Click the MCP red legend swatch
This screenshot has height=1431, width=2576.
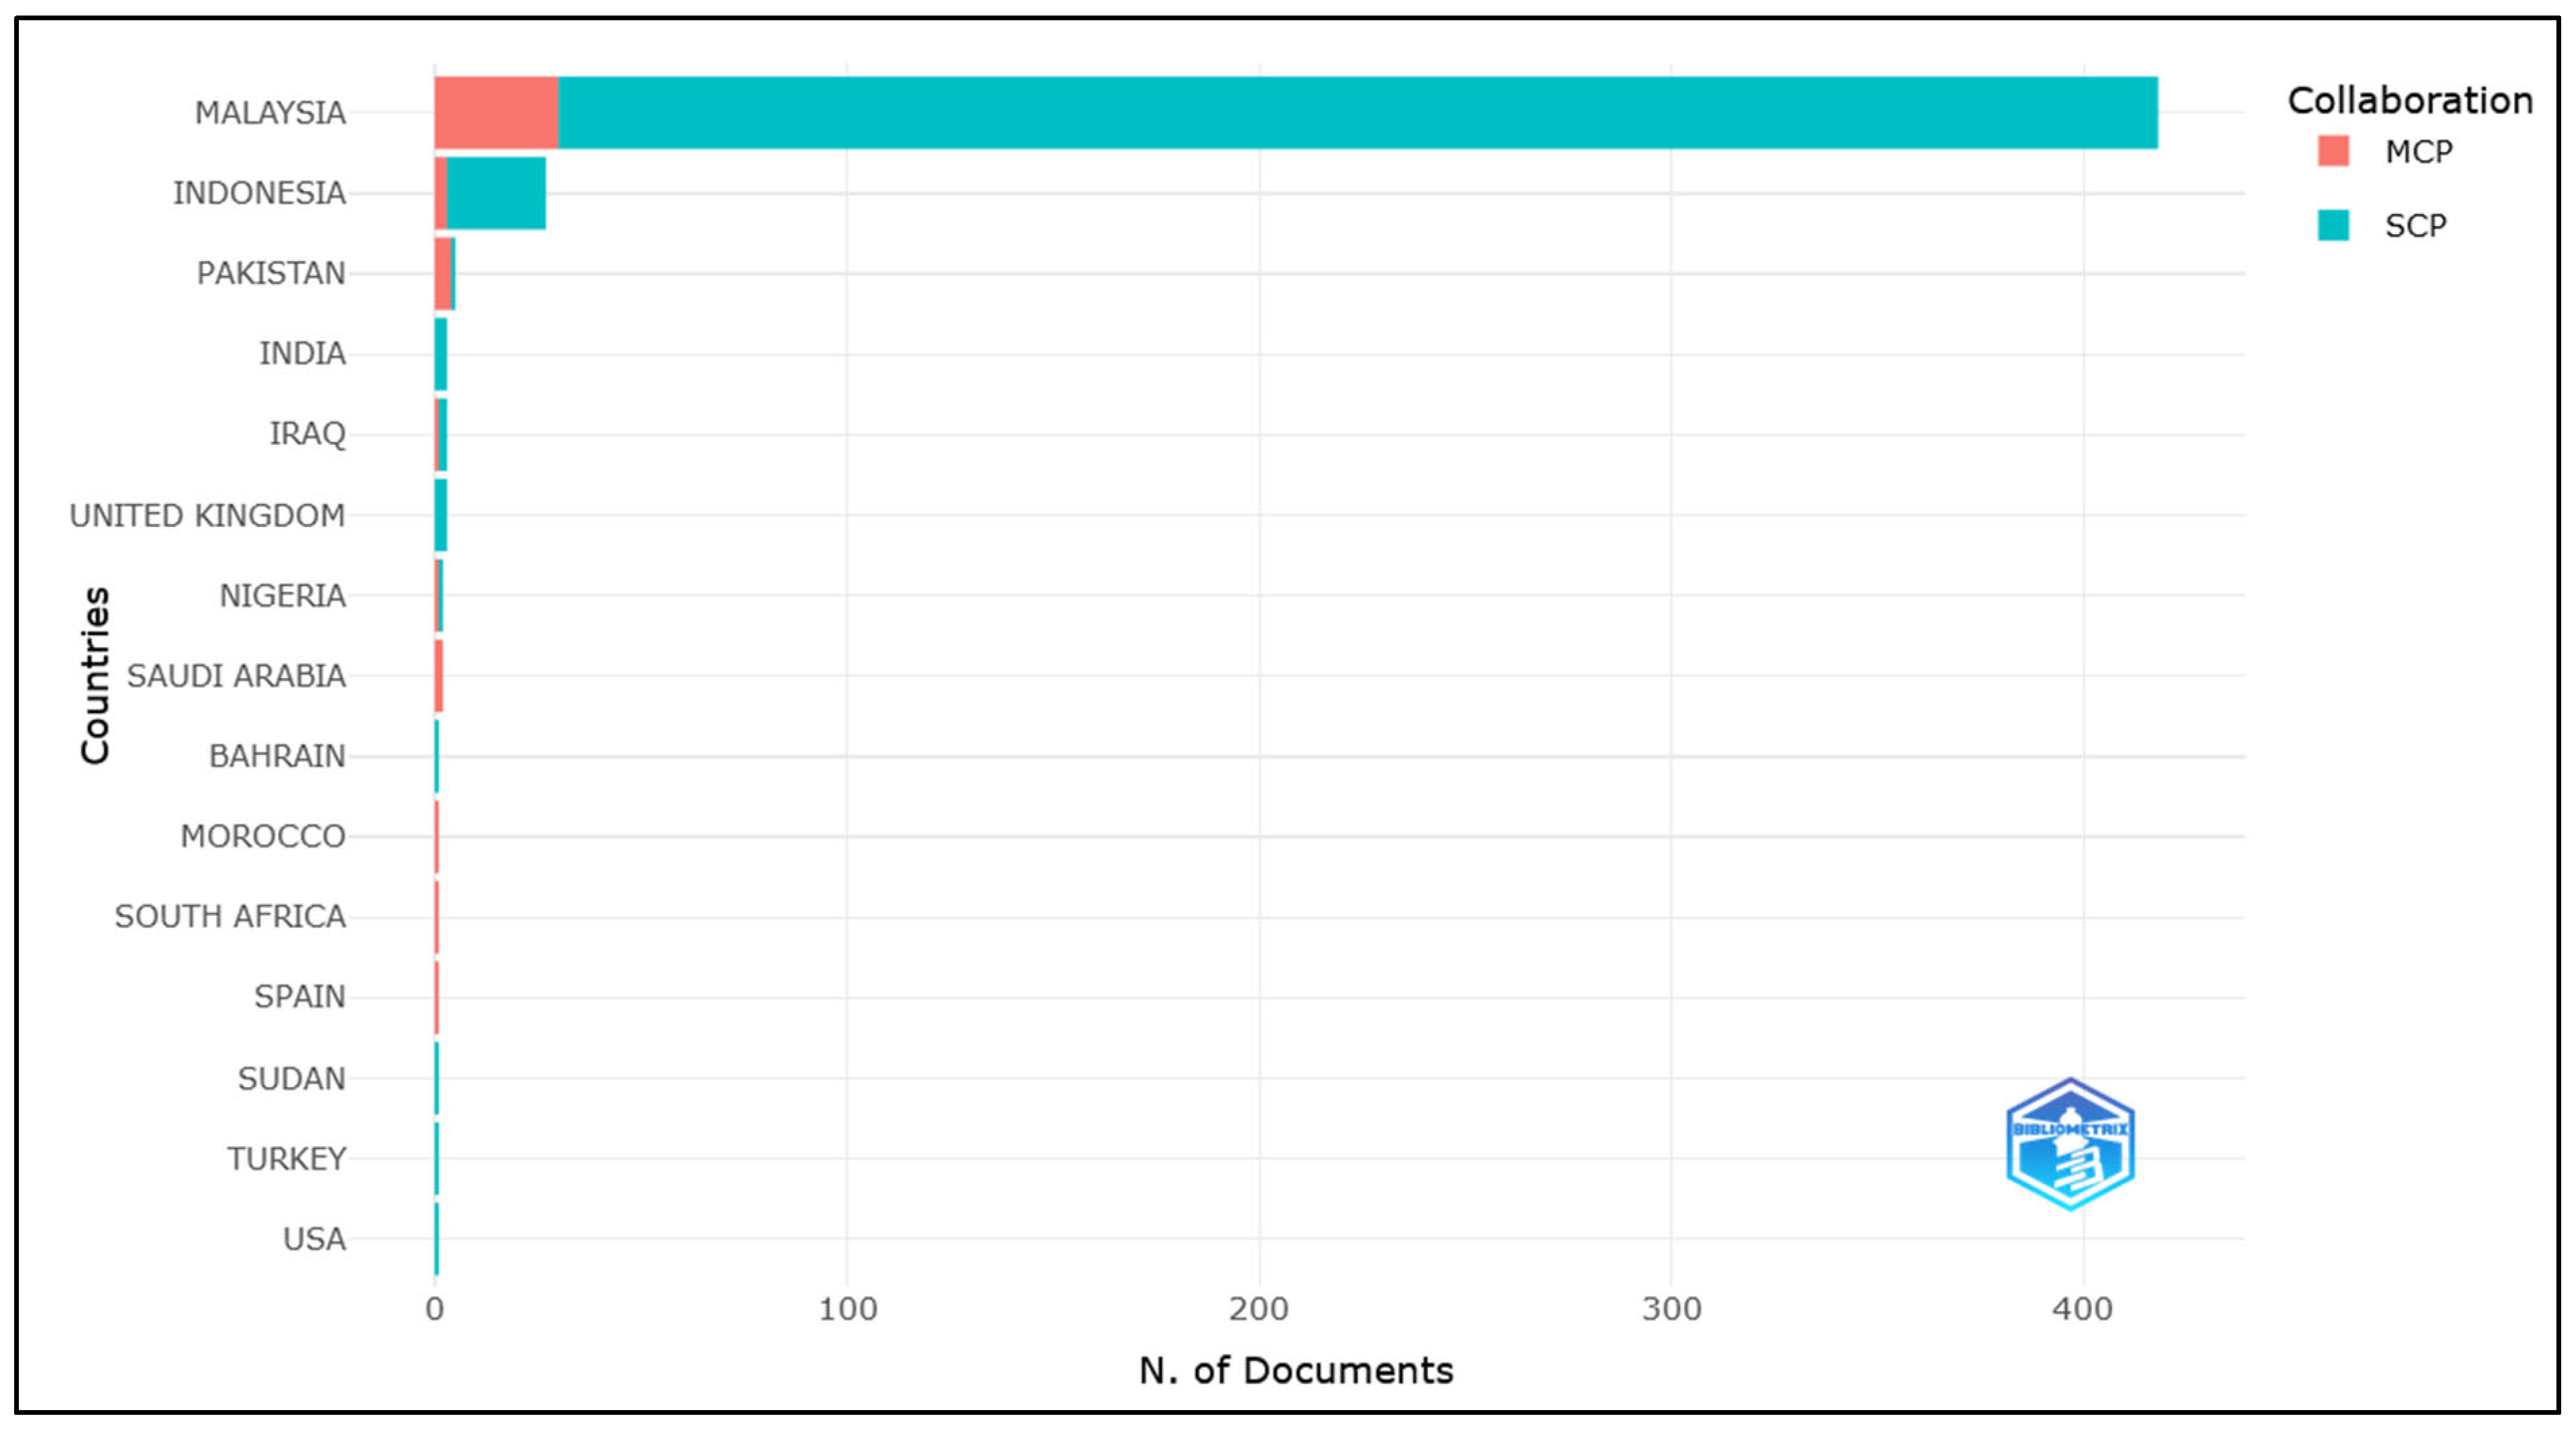coord(2332,151)
